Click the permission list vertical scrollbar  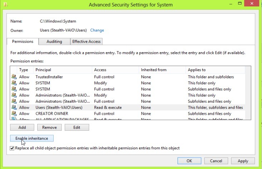(248, 93)
